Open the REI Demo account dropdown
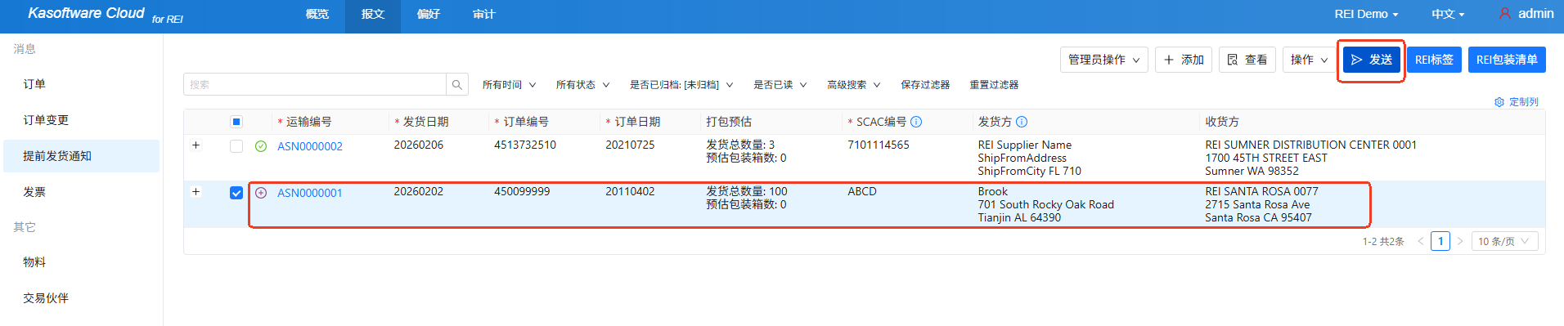Image resolution: width=1564 pixels, height=326 pixels. [x=1366, y=14]
